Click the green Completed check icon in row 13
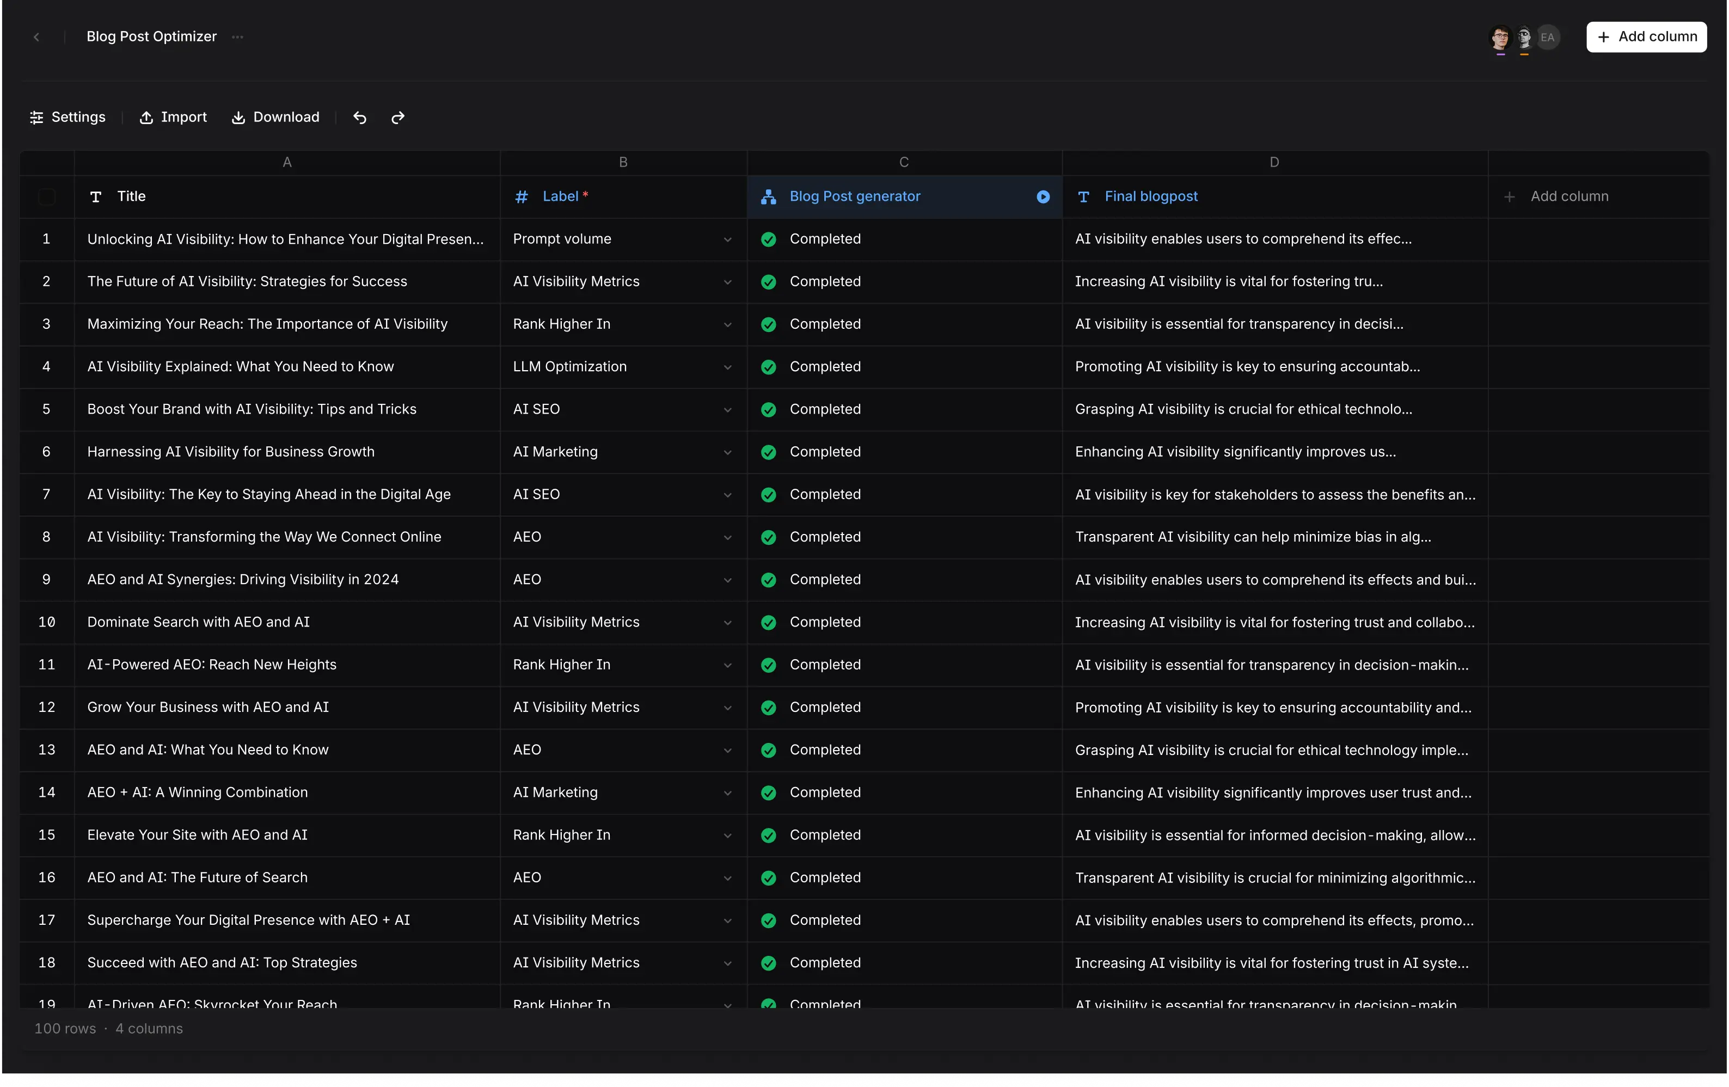The height and width of the screenshot is (1087, 1729). pyautogui.click(x=768, y=750)
